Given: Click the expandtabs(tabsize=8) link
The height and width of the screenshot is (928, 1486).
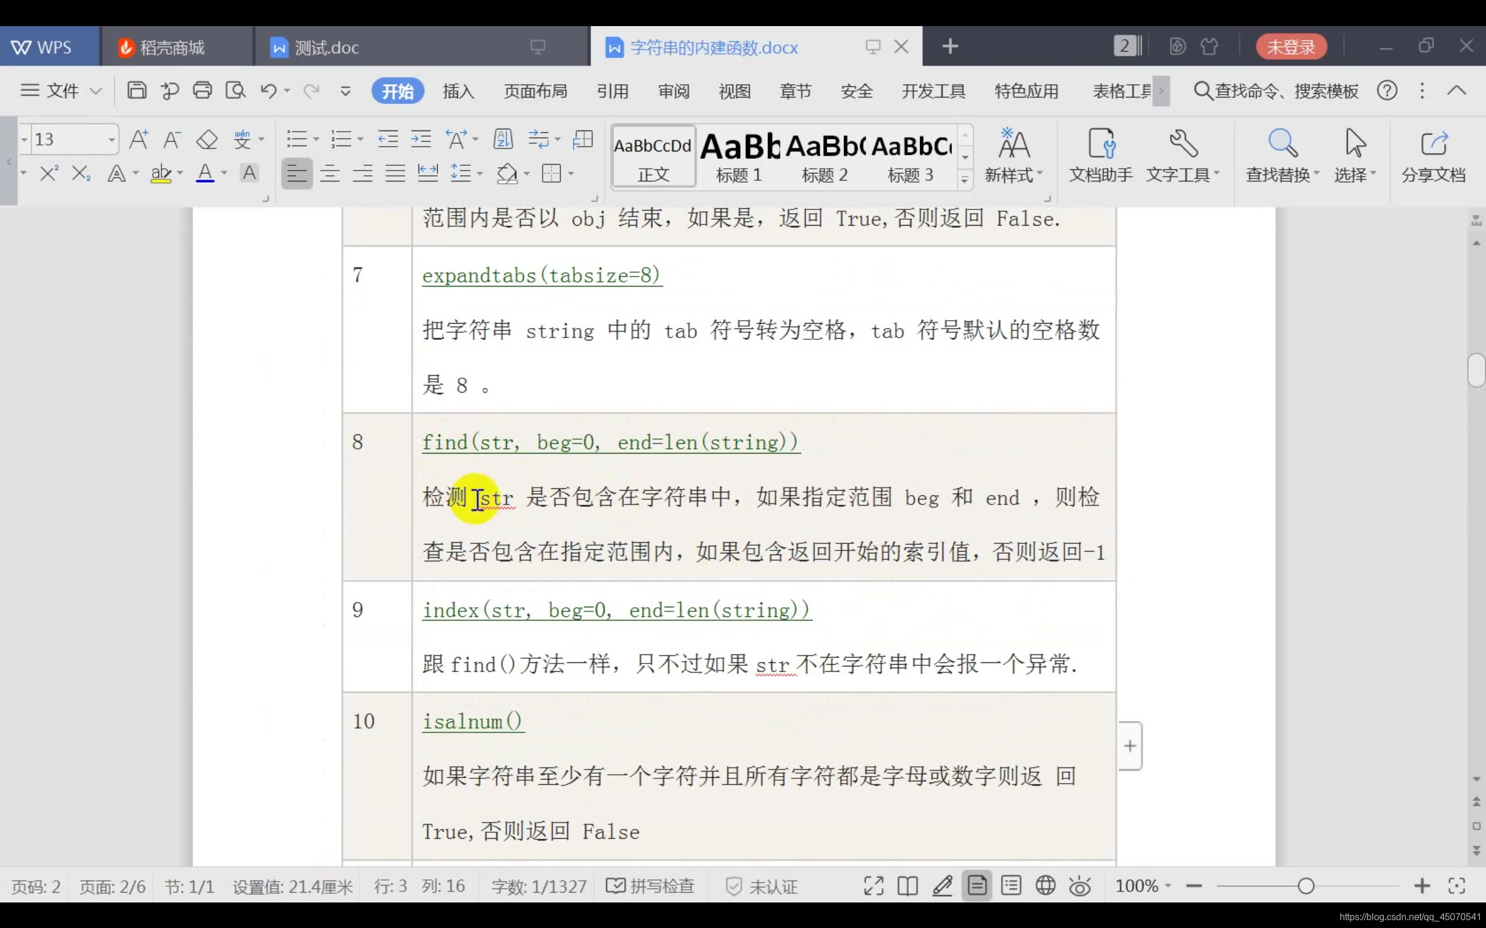Looking at the screenshot, I should pos(542,275).
